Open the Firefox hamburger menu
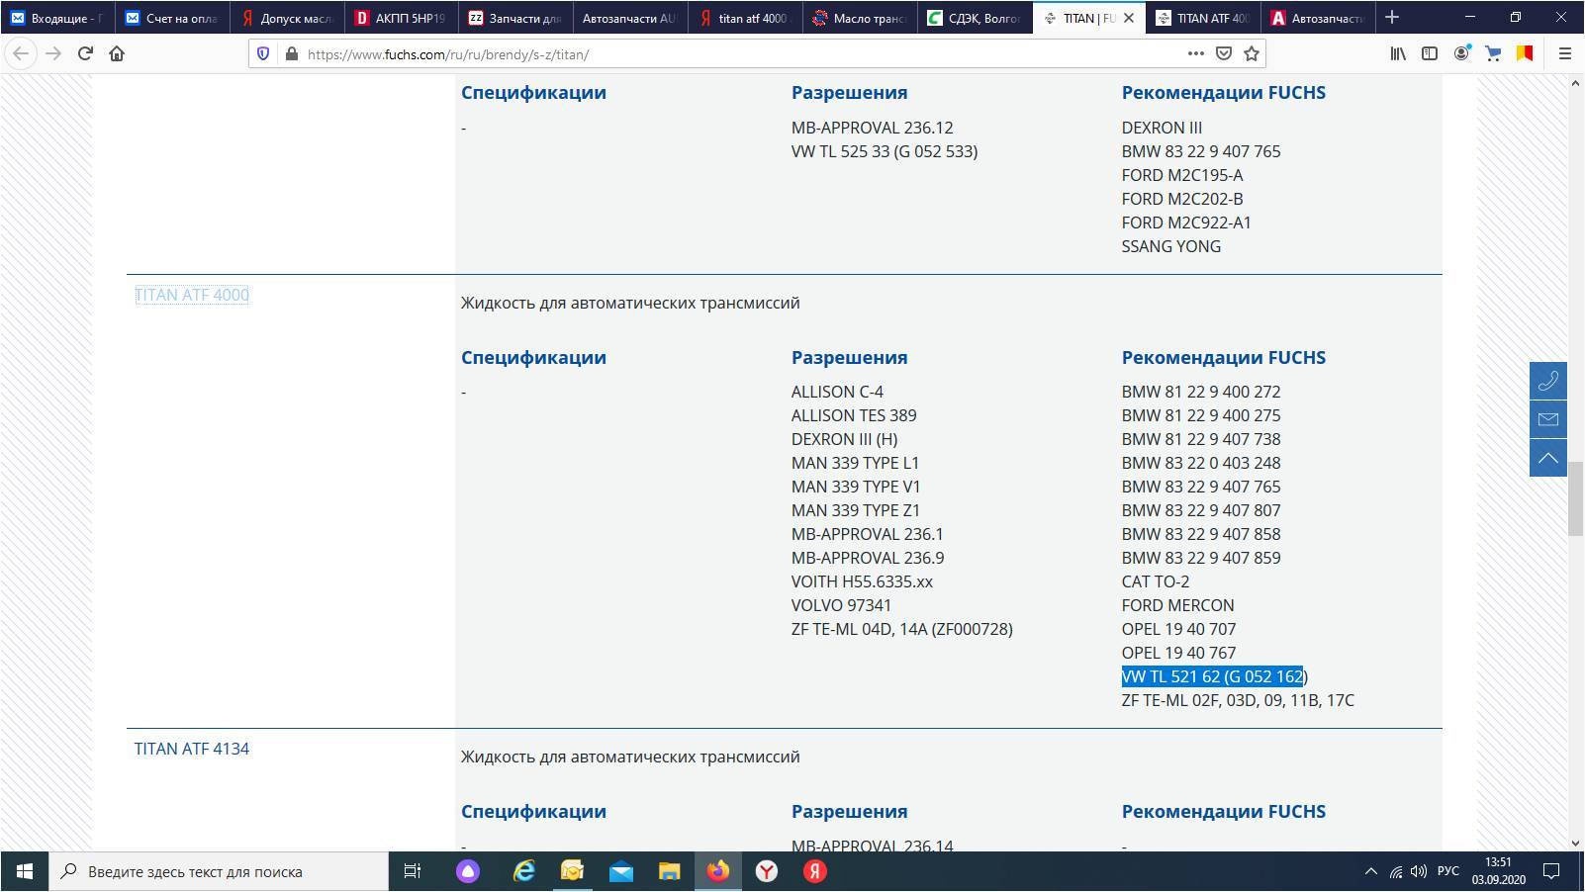Screen dimensions: 1585x892 pos(1564,54)
